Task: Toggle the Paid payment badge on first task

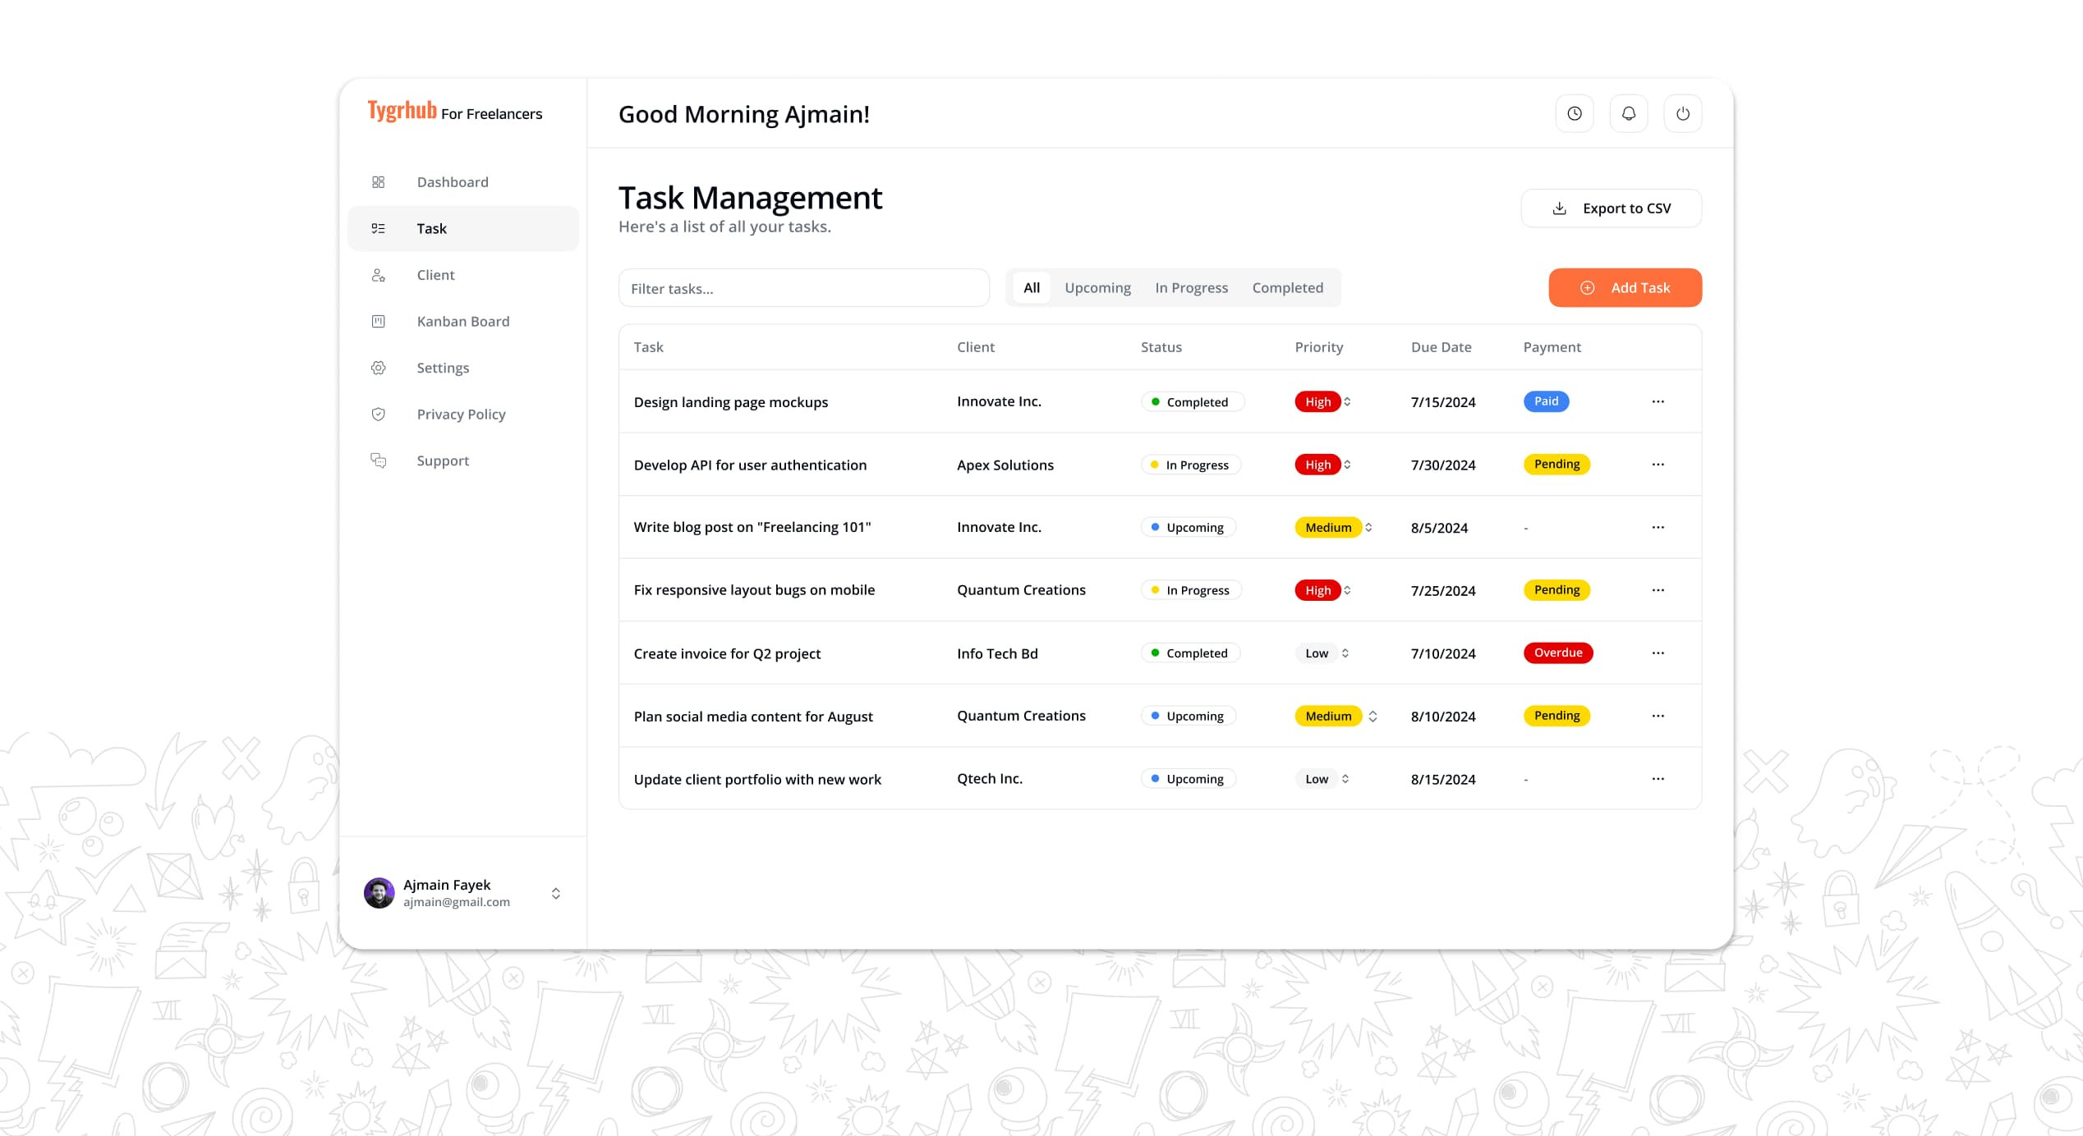Action: pyautogui.click(x=1546, y=401)
